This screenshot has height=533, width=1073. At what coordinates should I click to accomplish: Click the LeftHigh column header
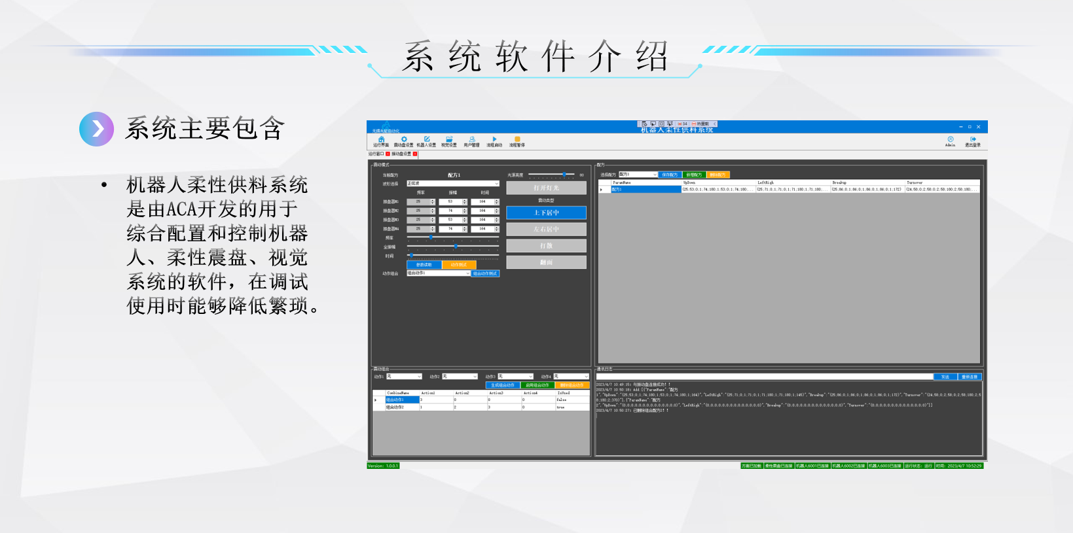click(x=793, y=183)
